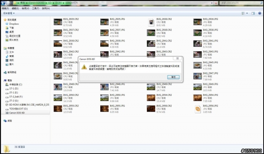Expand breadcrumb arrow after SD

coord(53,3)
